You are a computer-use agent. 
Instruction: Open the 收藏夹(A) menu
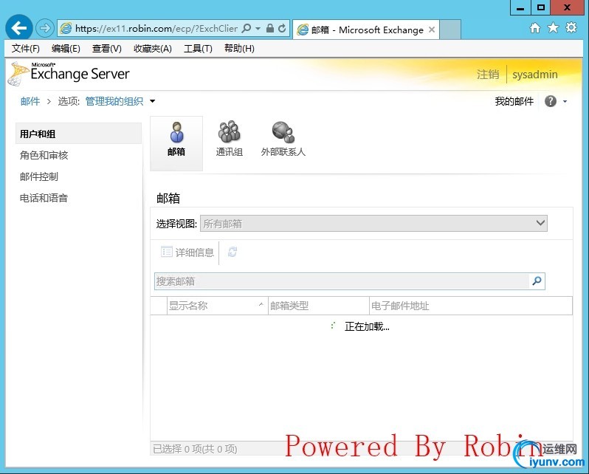click(x=153, y=49)
